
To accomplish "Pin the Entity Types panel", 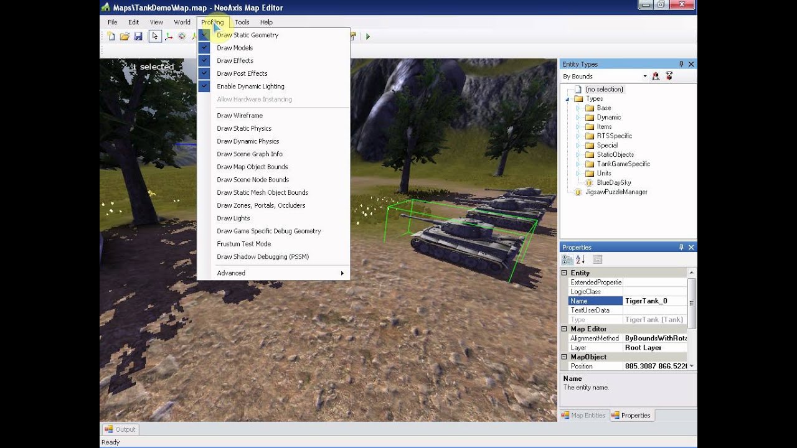I will [681, 64].
